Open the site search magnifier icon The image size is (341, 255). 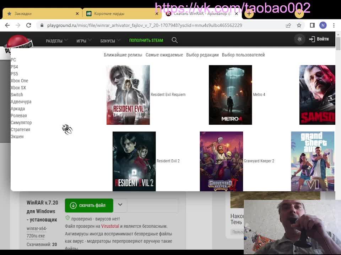[x=175, y=40]
